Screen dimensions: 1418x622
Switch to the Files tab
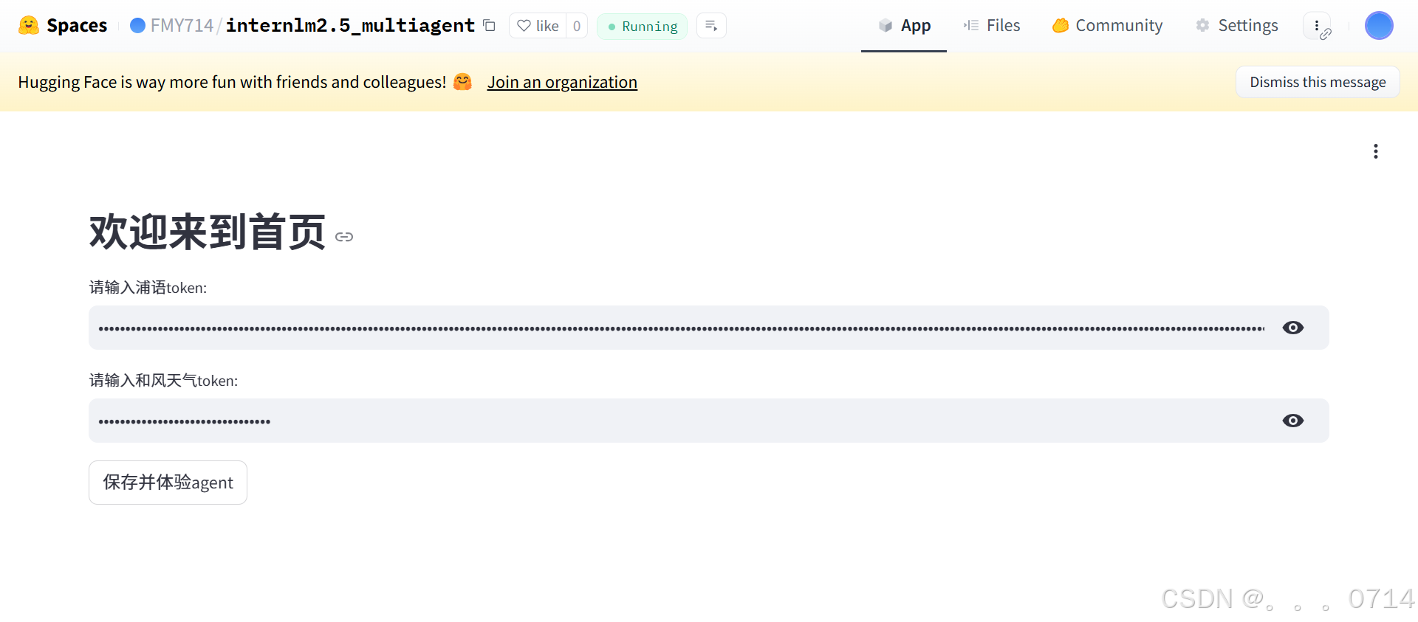tap(992, 26)
